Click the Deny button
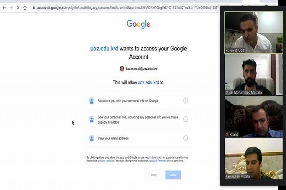Screen dimensions: 286x190 pyautogui.click(x=154, y=175)
